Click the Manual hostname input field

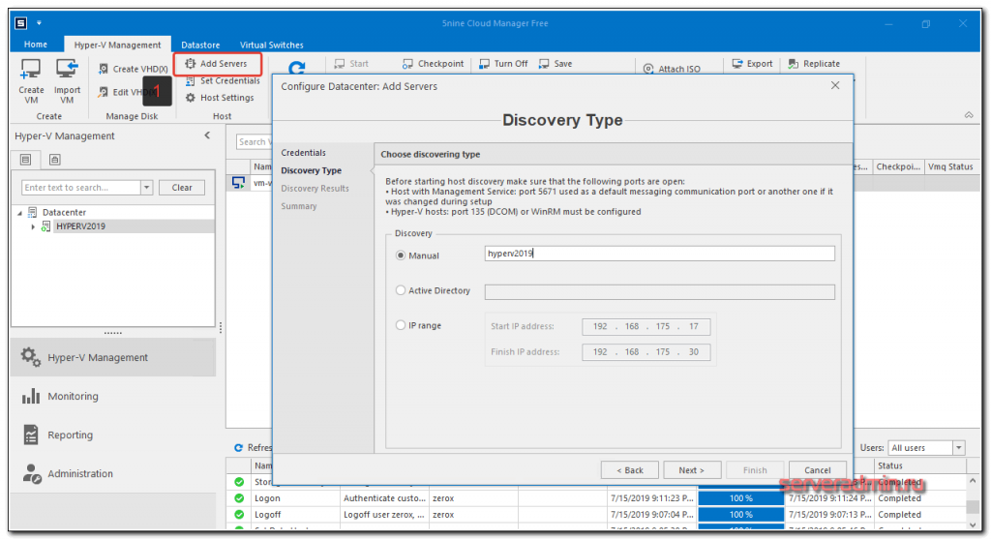(x=659, y=254)
